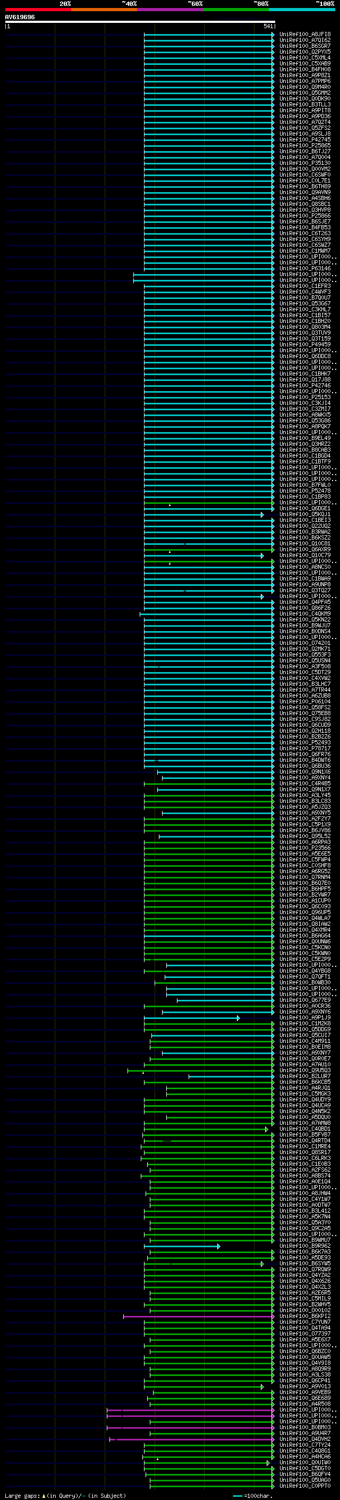
Task: Select the UniRef100_A9PD36 label
Action: (305, 117)
